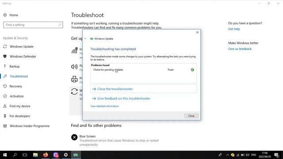Open For developers in the sidebar
Viewport: 283px width, 159px height.
tap(19, 116)
